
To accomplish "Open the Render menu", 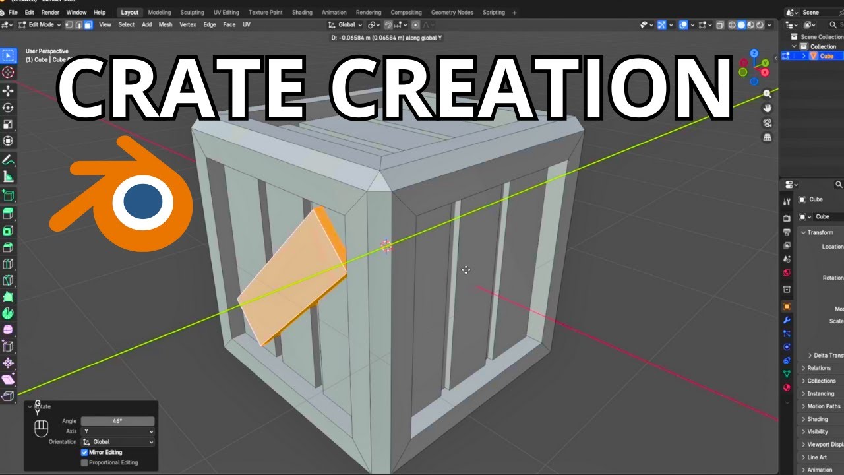I will pos(50,12).
